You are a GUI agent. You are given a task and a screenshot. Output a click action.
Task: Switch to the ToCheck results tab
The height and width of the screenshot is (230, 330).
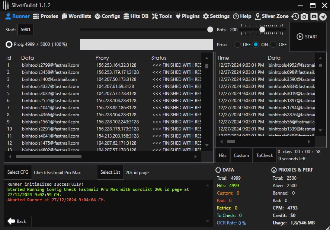265,155
